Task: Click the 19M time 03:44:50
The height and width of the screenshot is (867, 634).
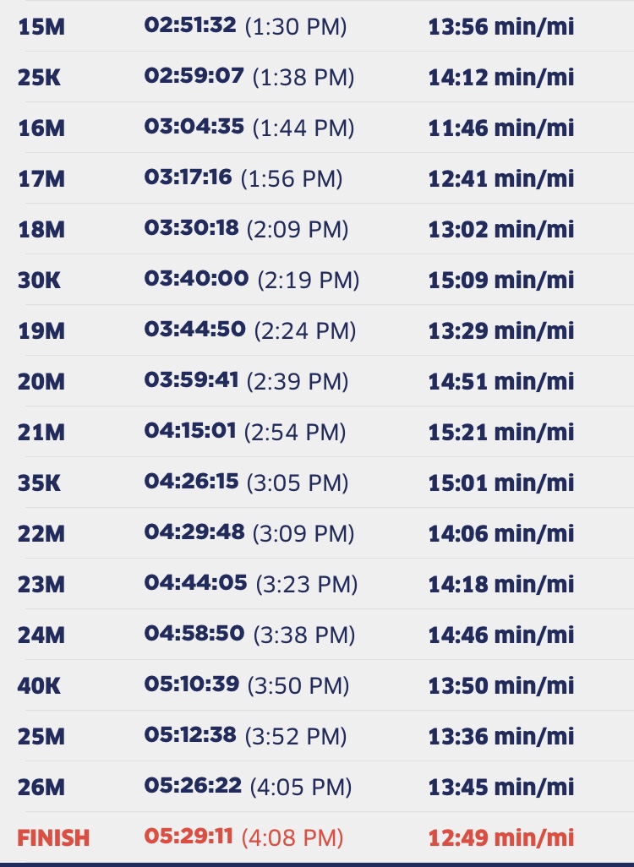Action: click(194, 330)
